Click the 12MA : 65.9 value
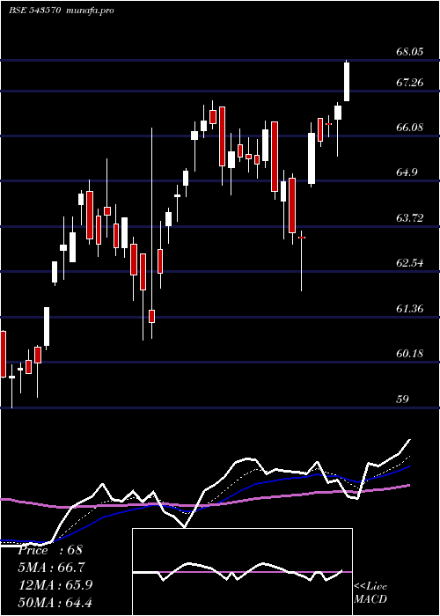This screenshot has width=440, height=616. click(55, 585)
